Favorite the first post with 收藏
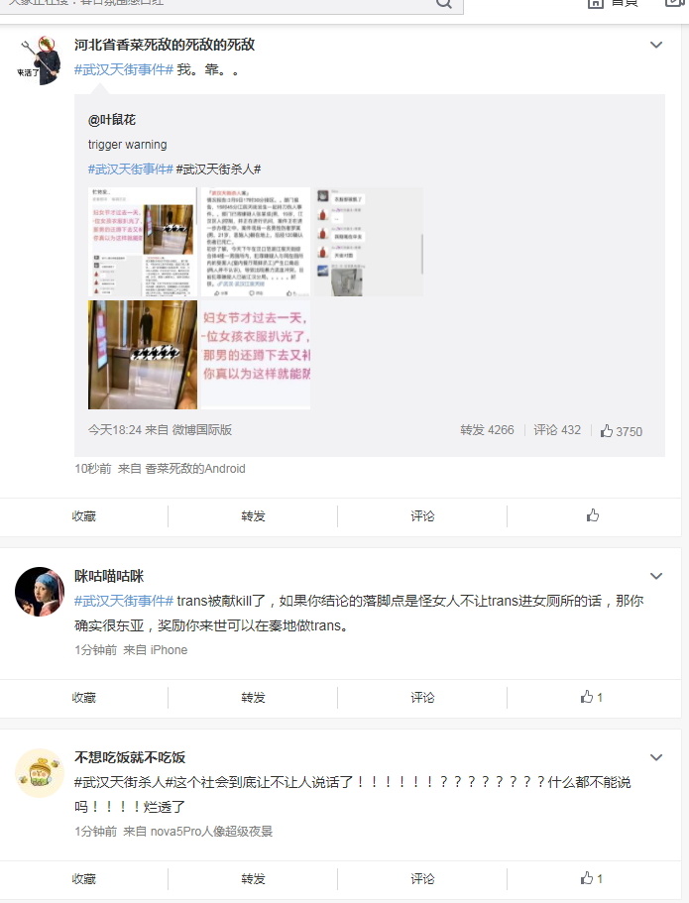 pyautogui.click(x=83, y=516)
